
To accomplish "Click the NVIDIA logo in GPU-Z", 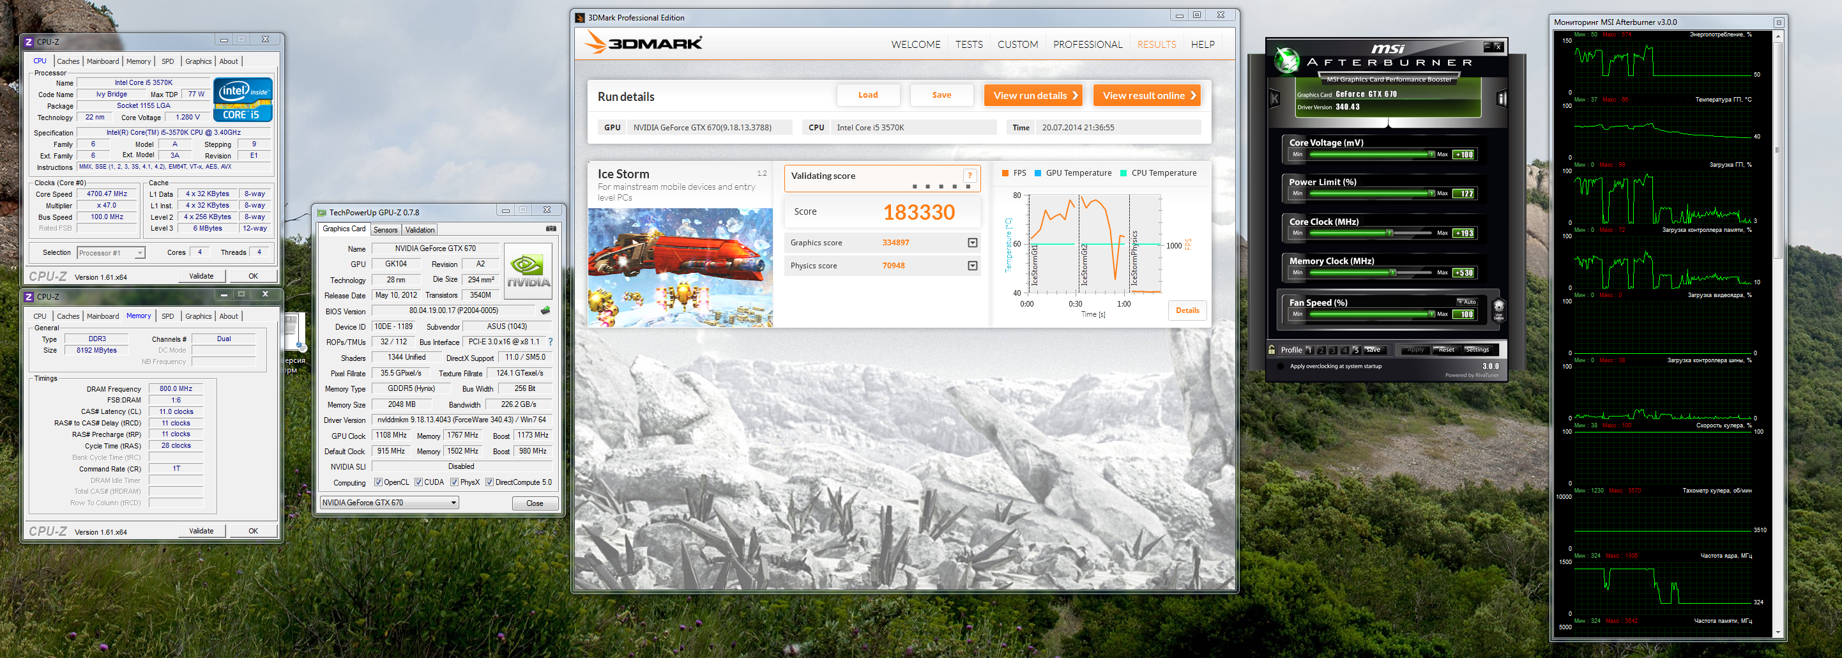I will click(x=528, y=270).
